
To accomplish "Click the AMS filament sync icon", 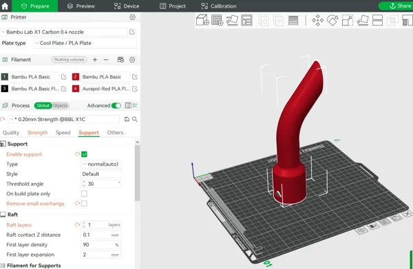I will coord(120,60).
